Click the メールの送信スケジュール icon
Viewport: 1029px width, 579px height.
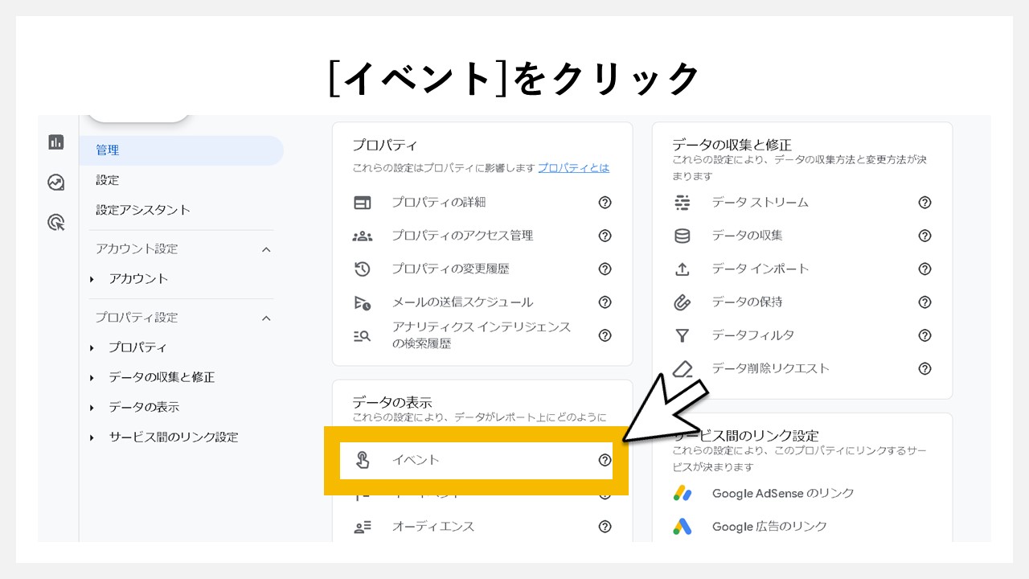click(363, 302)
